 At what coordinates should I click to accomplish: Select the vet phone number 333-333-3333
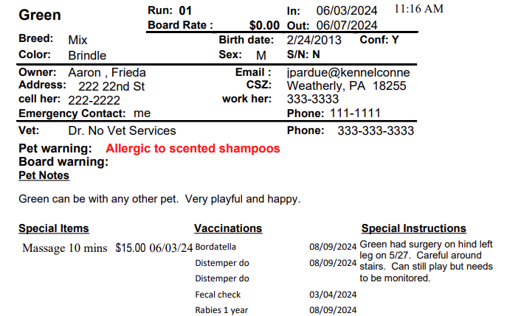376,130
